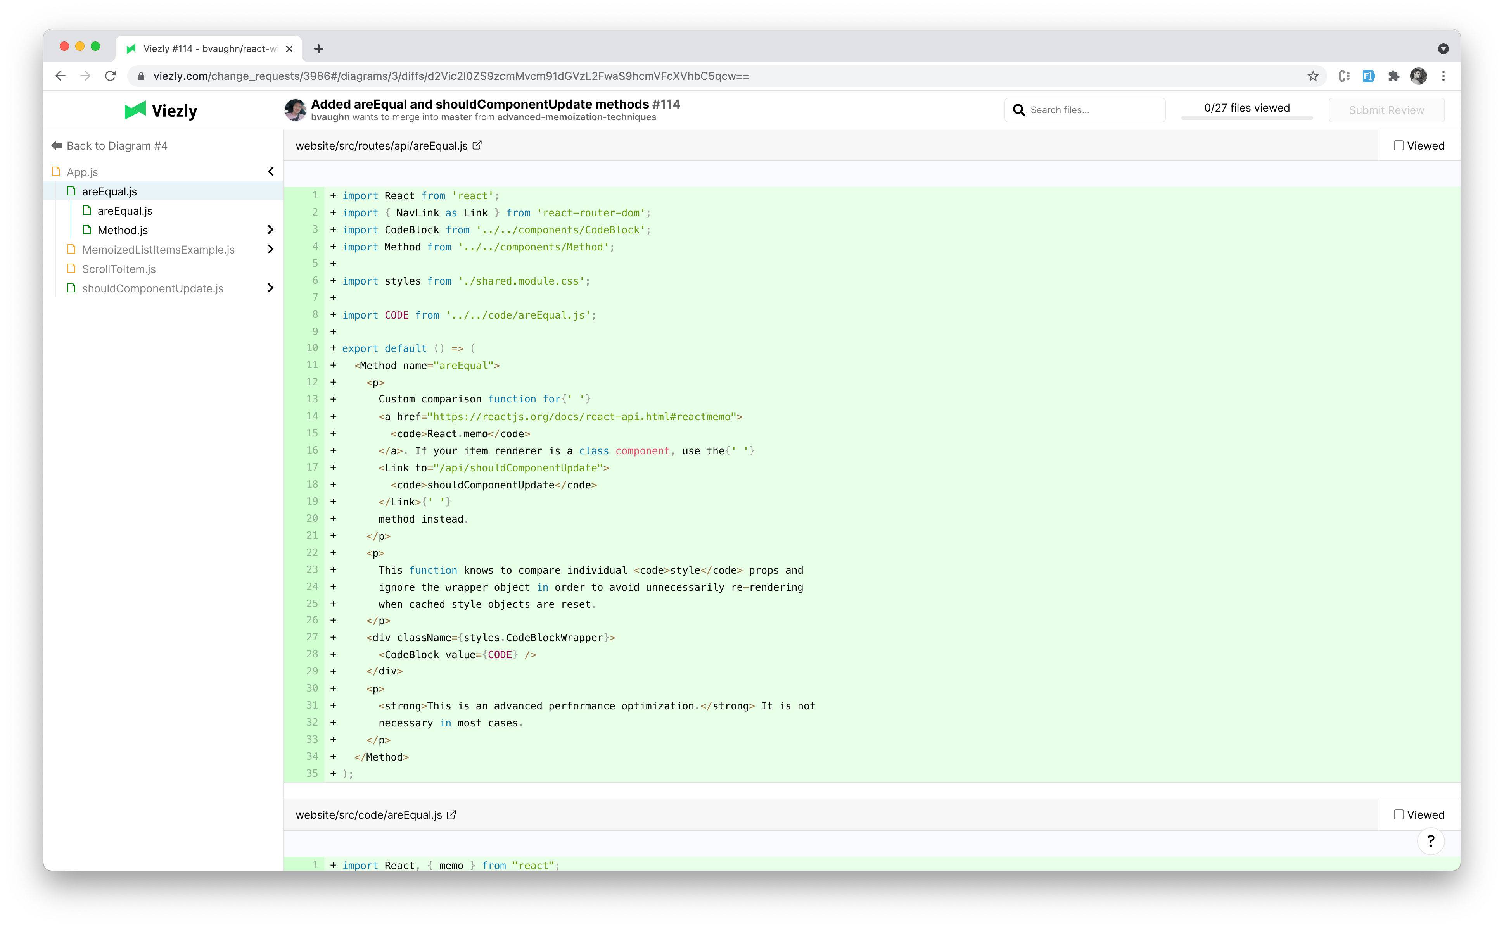Open the blue translate extension icon
The image size is (1504, 928).
(1369, 76)
